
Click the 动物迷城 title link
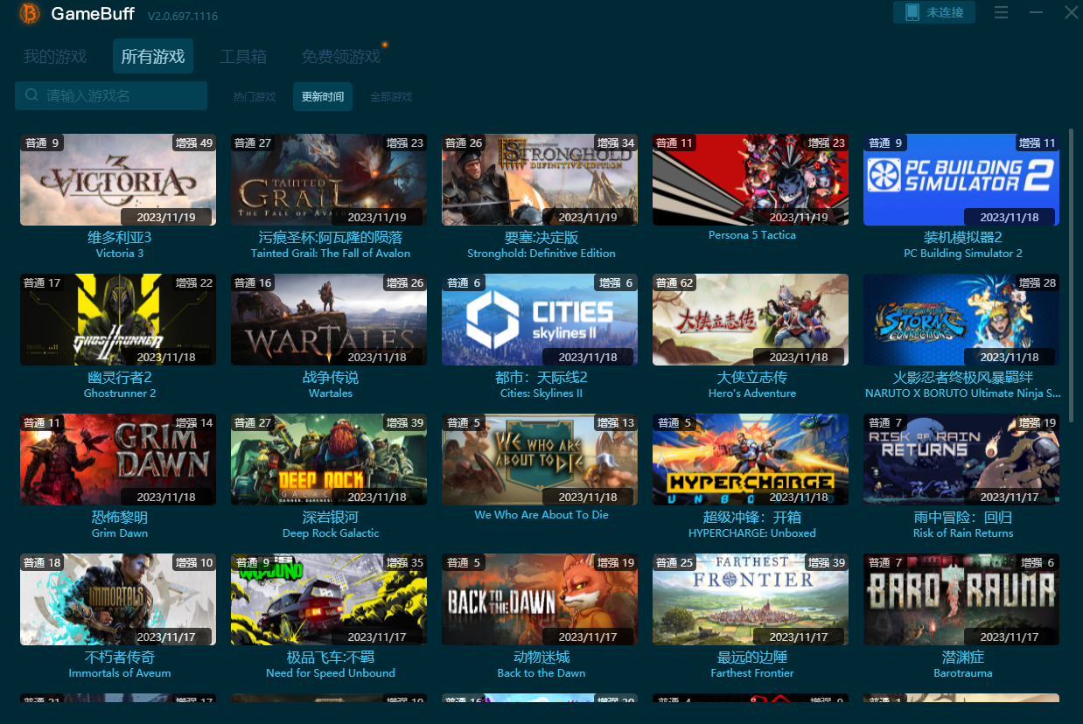(541, 657)
